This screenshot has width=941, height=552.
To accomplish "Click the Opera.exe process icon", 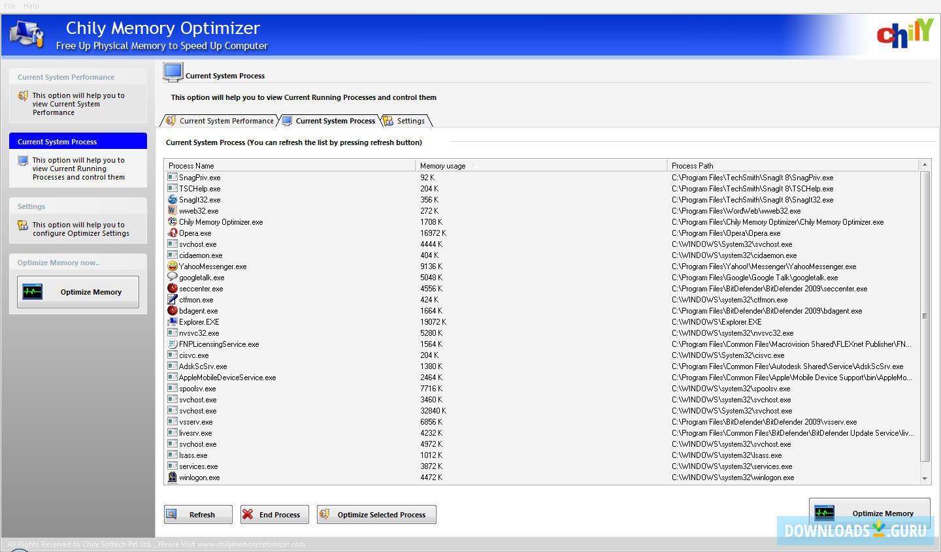I will [173, 233].
